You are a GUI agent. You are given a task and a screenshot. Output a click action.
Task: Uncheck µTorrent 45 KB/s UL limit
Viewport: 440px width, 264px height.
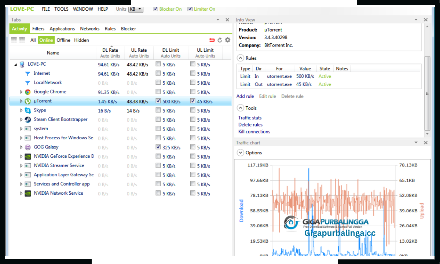click(x=192, y=101)
